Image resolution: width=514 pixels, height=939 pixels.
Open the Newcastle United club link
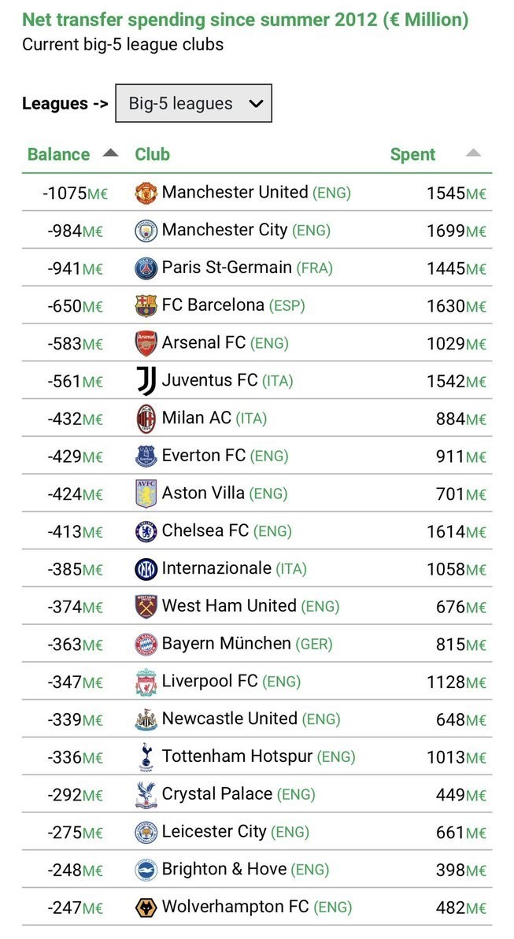(229, 719)
